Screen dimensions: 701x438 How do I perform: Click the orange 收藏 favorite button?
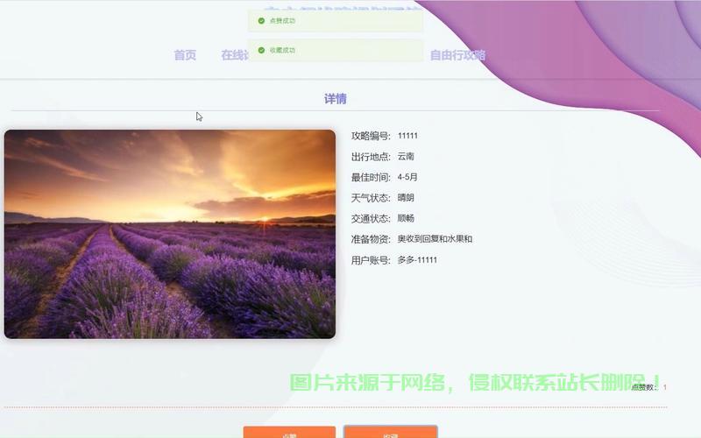pyautogui.click(x=390, y=433)
